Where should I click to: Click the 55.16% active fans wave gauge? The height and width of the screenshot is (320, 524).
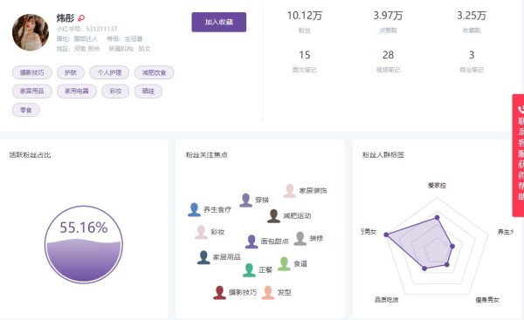pyautogui.click(x=84, y=245)
